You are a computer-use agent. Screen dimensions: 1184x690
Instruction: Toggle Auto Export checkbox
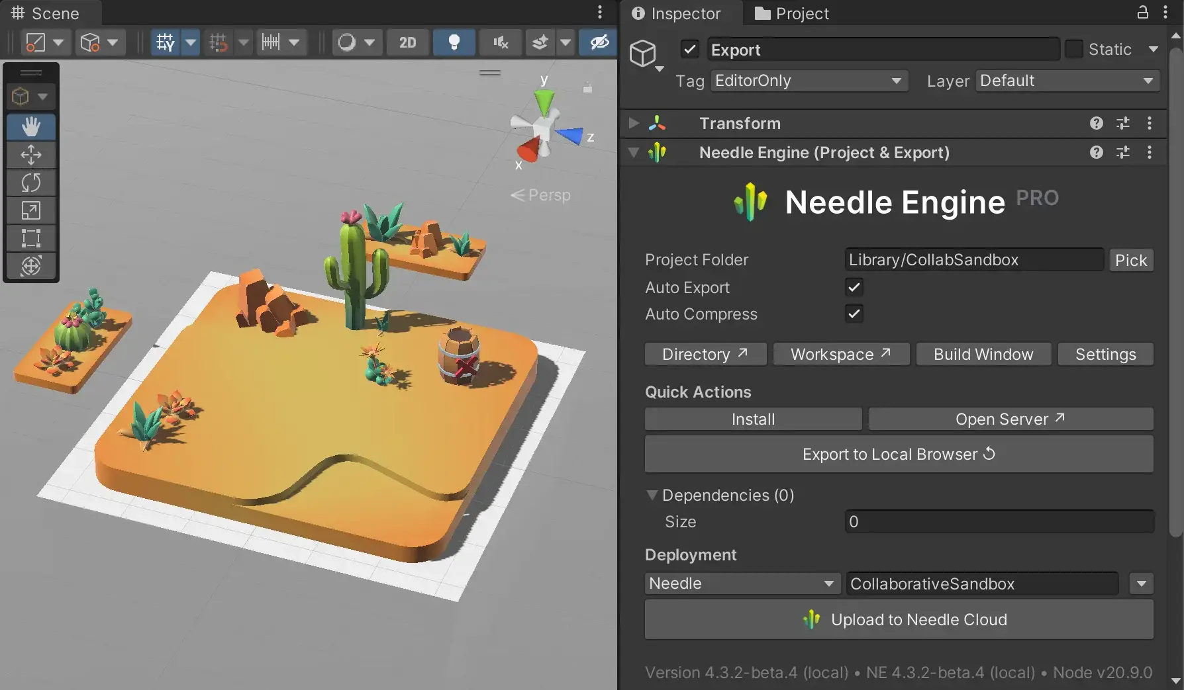coord(854,287)
